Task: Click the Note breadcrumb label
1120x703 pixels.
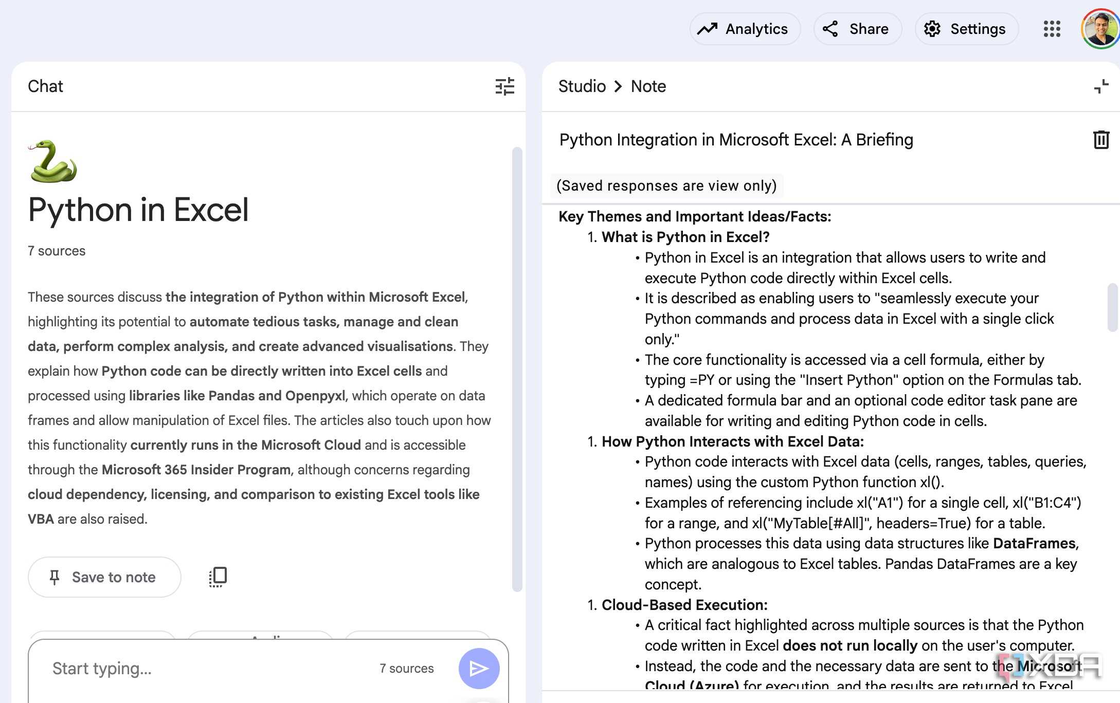Action: tap(648, 86)
